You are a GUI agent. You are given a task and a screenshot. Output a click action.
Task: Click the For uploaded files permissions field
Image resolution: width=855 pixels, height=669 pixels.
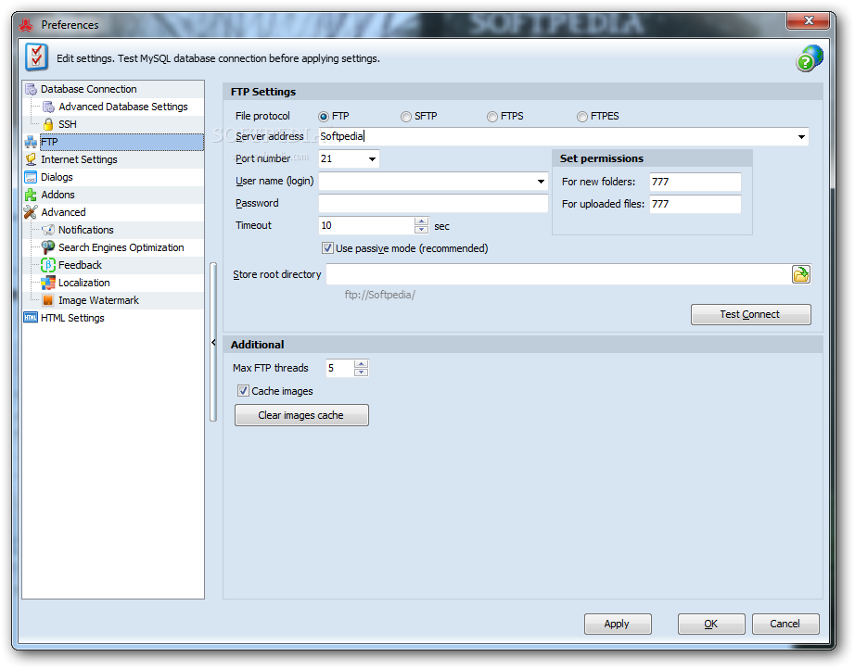[695, 204]
